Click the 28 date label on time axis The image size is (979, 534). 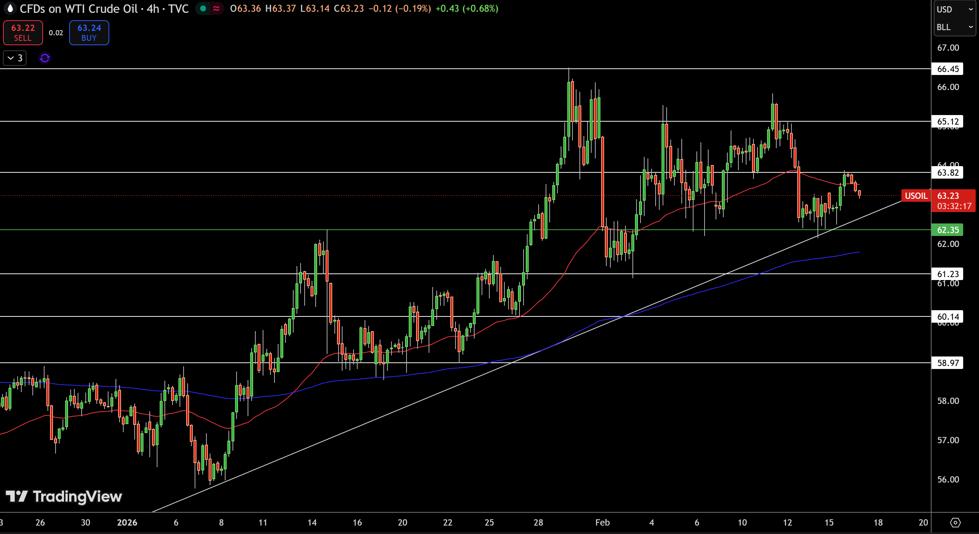coord(538,523)
